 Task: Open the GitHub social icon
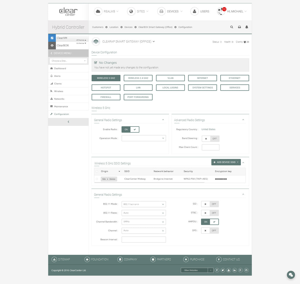(x=246, y=270)
